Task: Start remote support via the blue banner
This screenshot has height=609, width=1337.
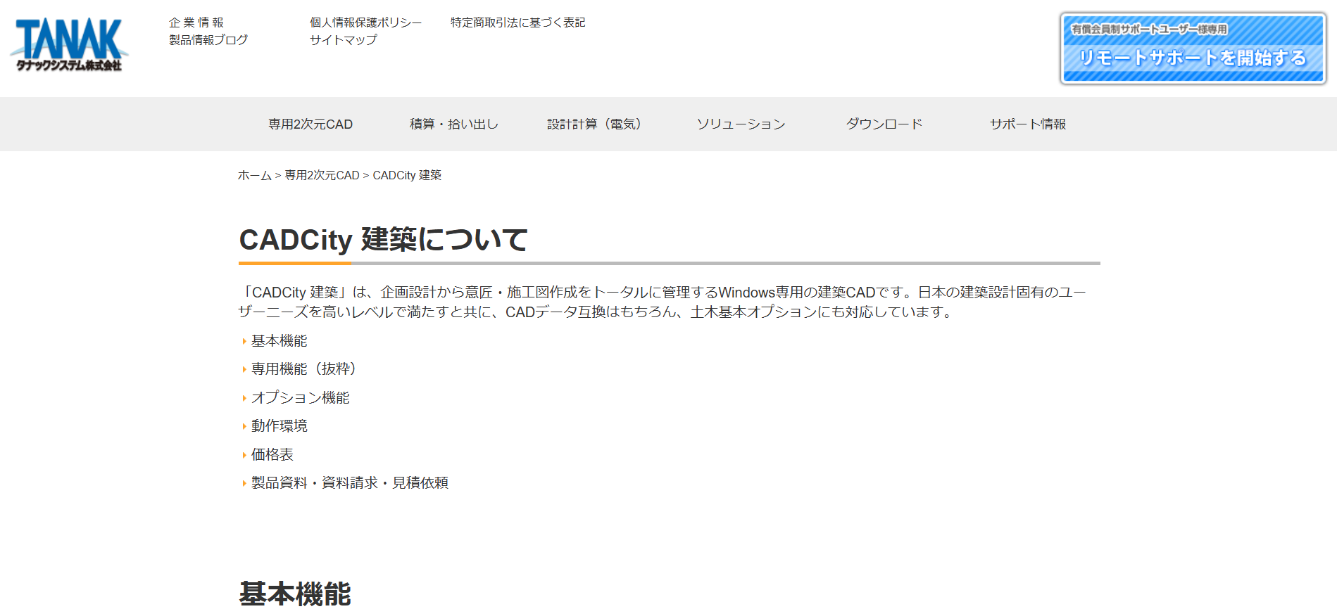Action: [x=1193, y=49]
